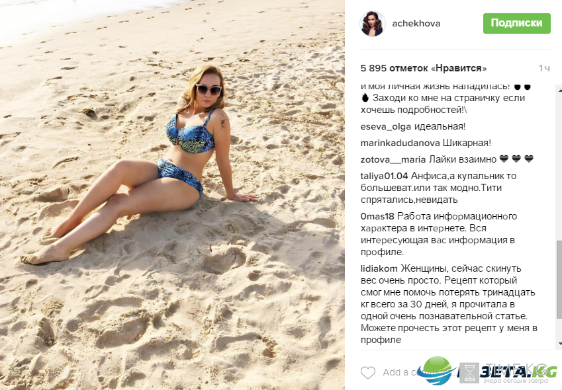
Task: Click the comments scrollbar thumb
Action: pyautogui.click(x=559, y=279)
